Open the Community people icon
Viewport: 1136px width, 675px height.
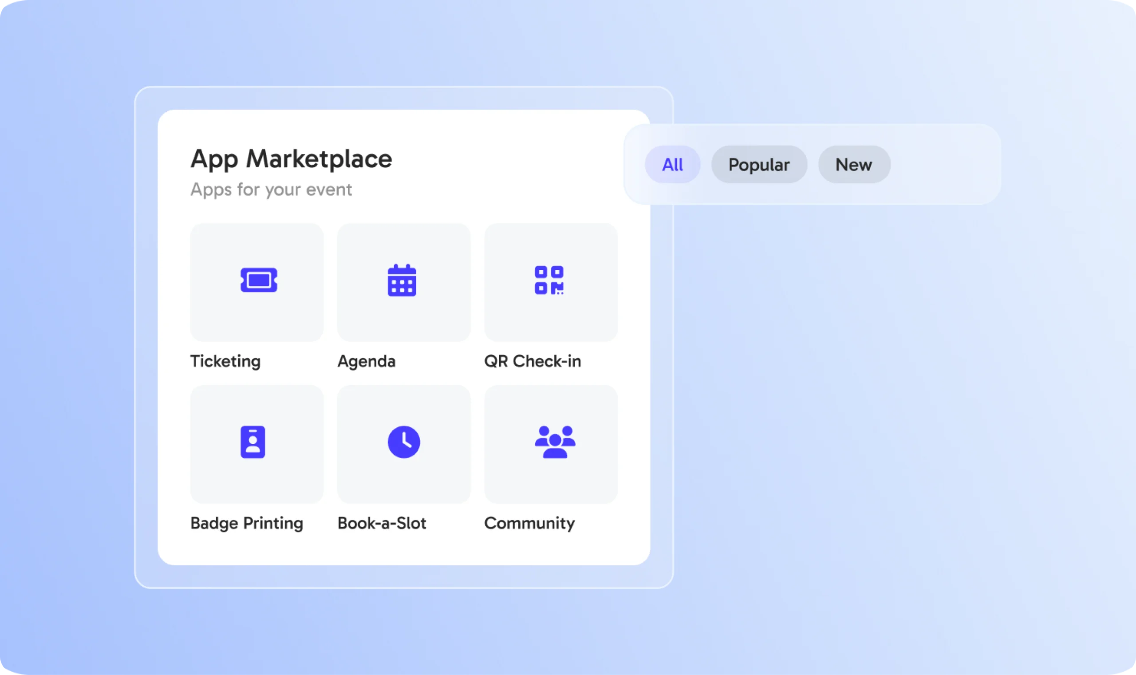(555, 442)
